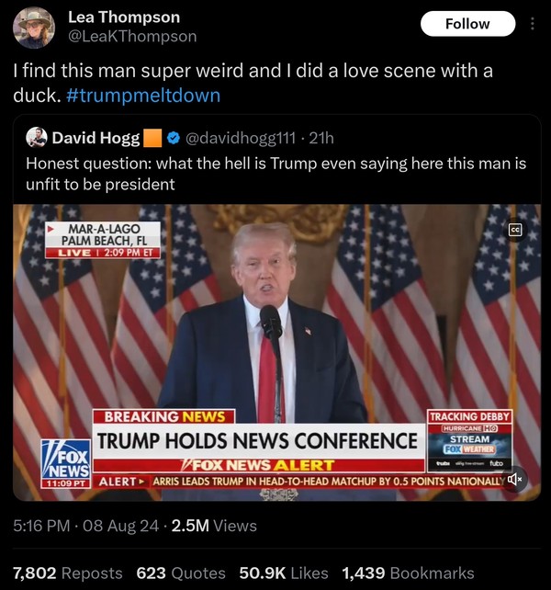This screenshot has width=551, height=590.
Task: Open the #trumpmeltdown hashtag
Action: (x=143, y=96)
